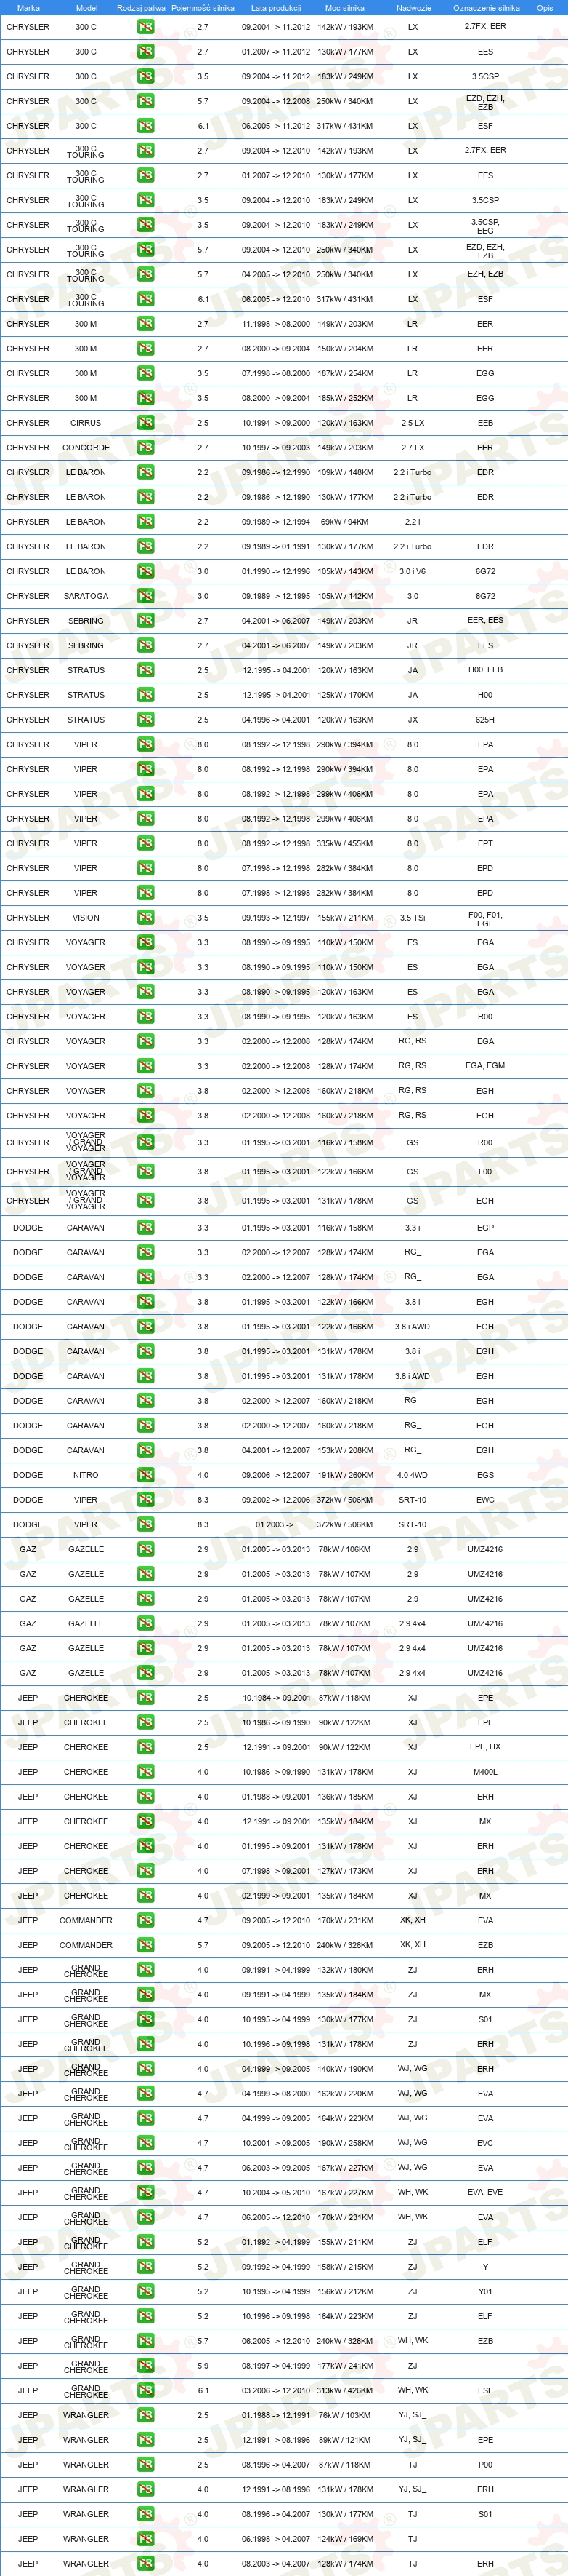Click fuel icon for Viper EPT 335kW row
The image size is (568, 2576).
[x=146, y=844]
